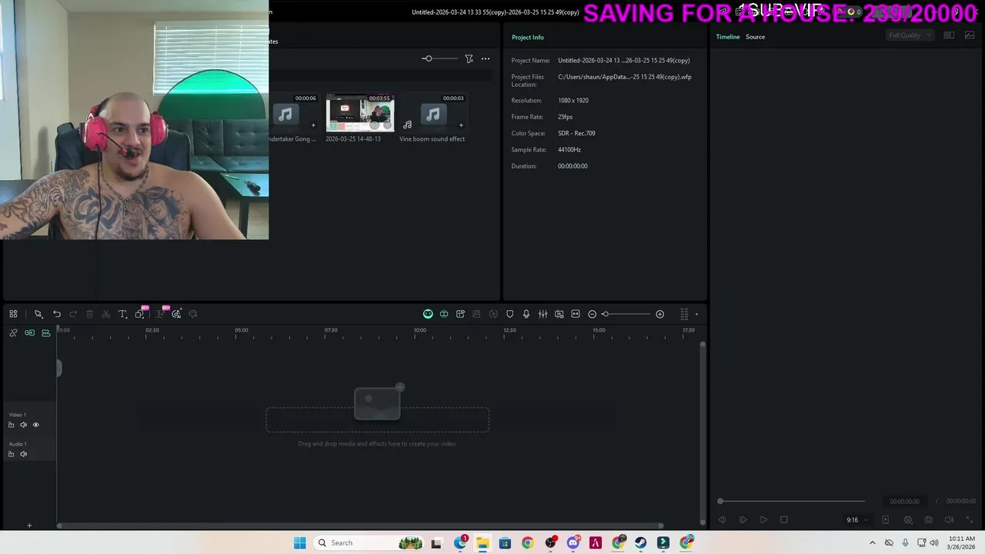
Task: Click the preview playback progress slider
Action: tap(792, 502)
